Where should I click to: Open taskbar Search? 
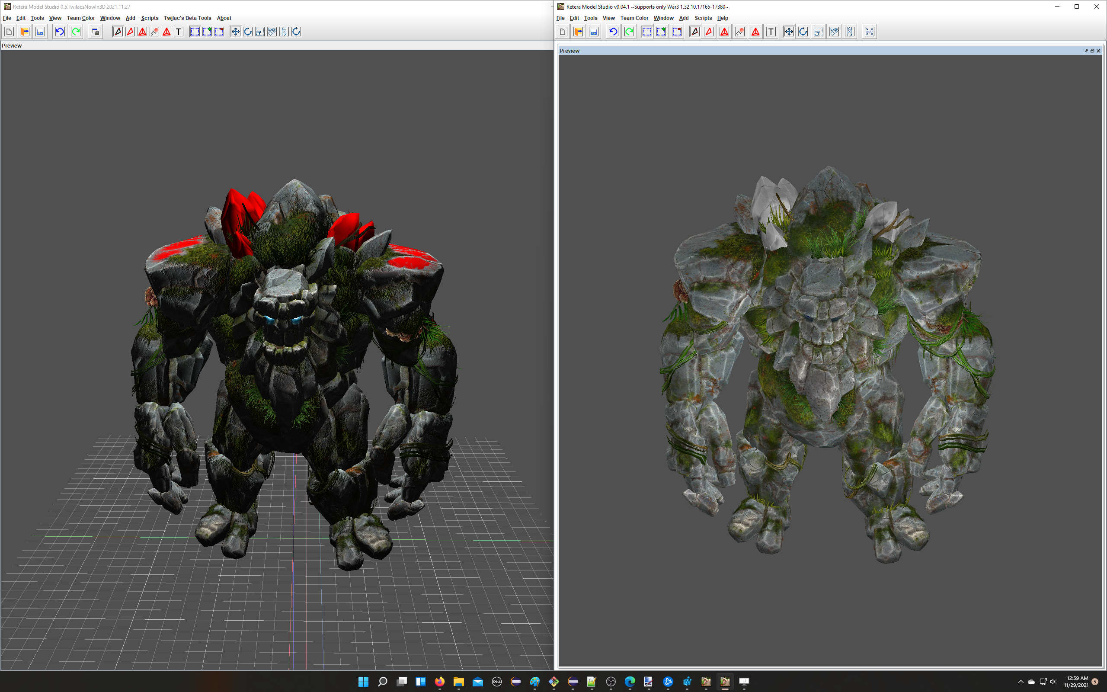point(383,682)
